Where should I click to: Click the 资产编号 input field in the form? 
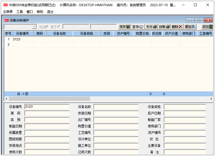(x=185, y=133)
